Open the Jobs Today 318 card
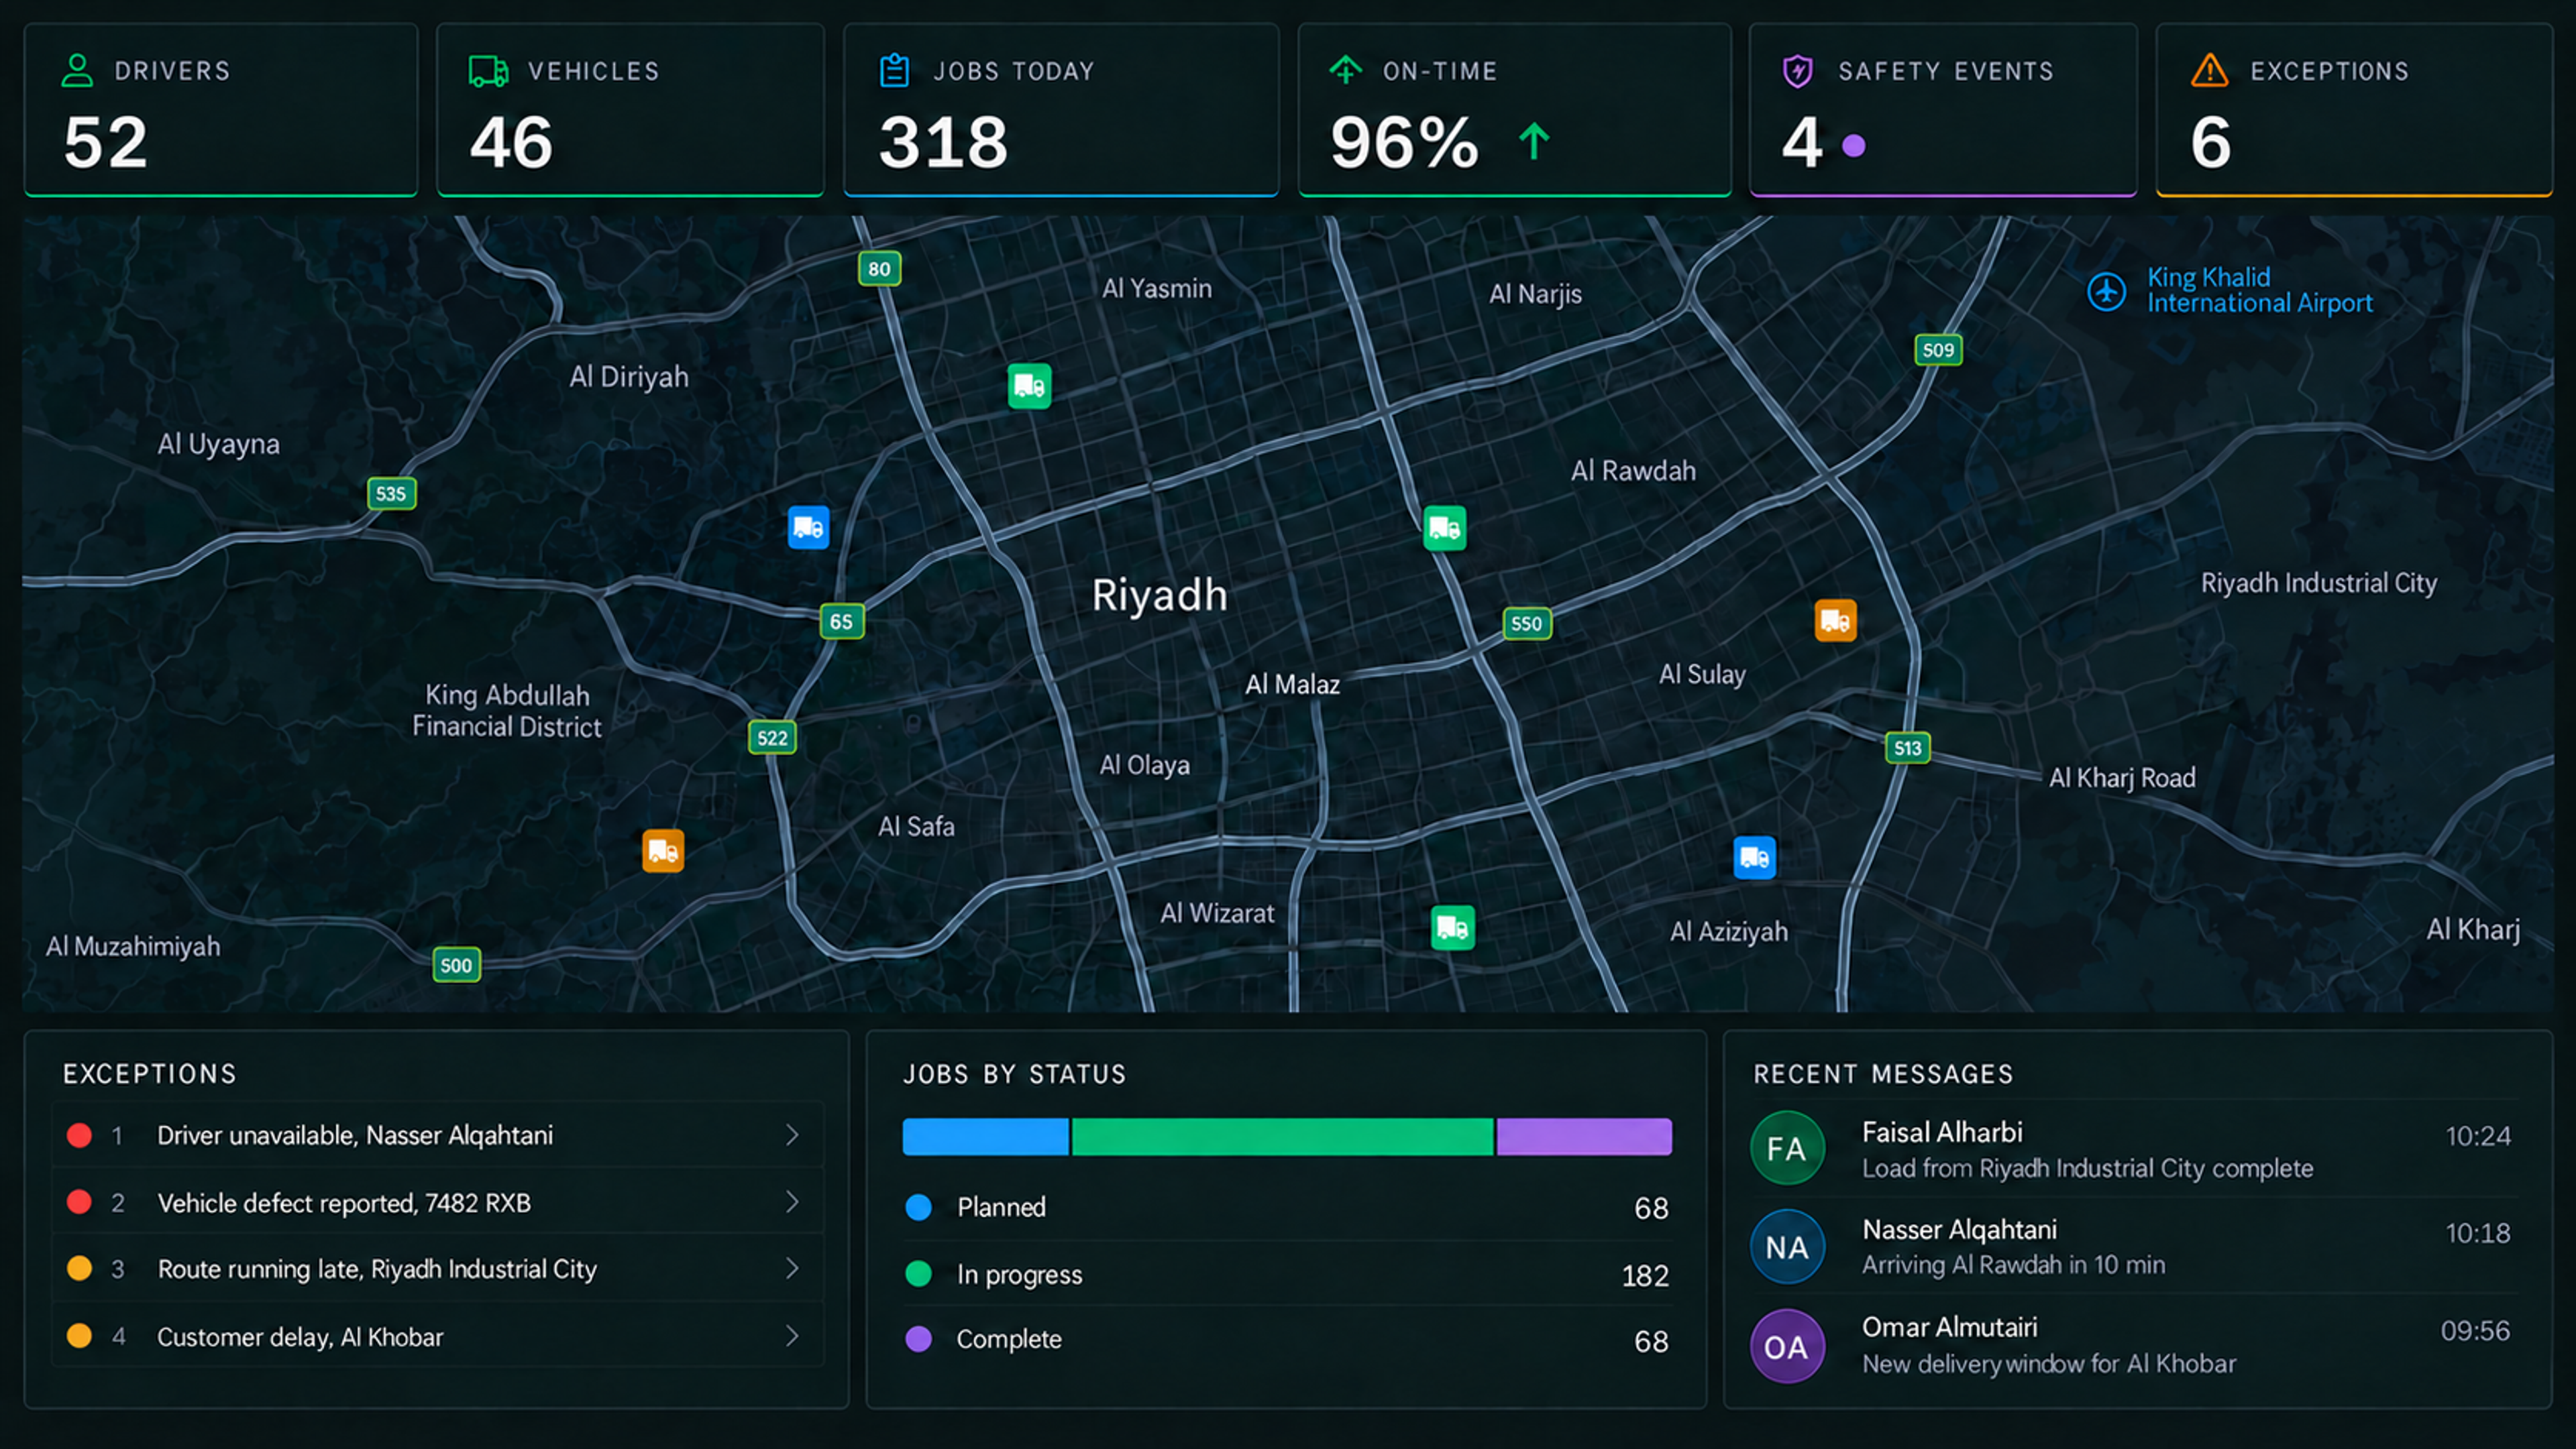The image size is (2576, 1449). coord(1061,110)
